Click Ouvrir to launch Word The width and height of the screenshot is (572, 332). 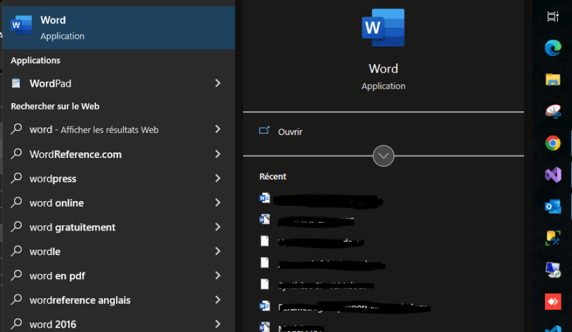290,132
